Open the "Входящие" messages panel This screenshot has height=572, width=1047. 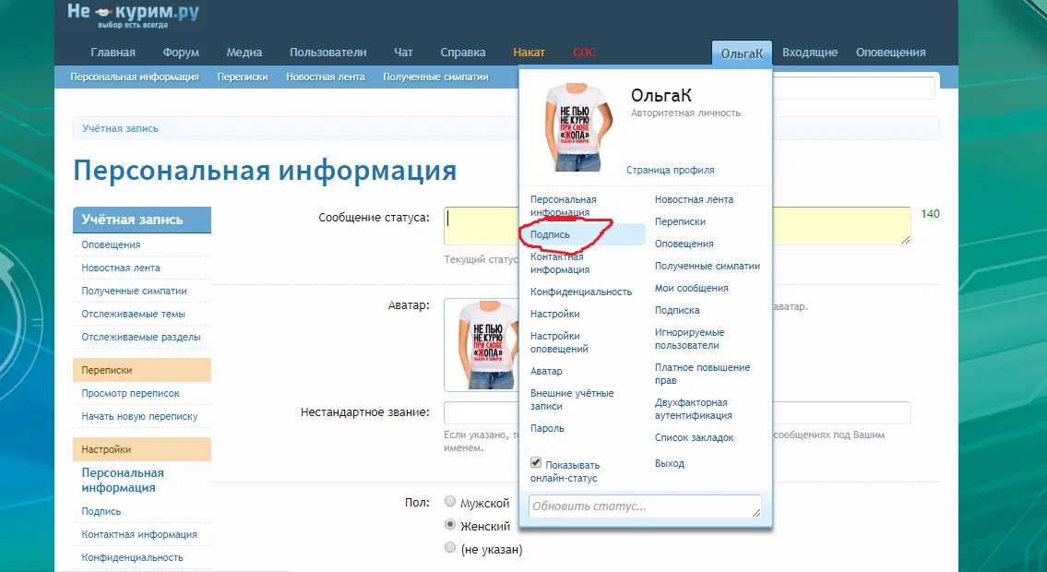(810, 53)
